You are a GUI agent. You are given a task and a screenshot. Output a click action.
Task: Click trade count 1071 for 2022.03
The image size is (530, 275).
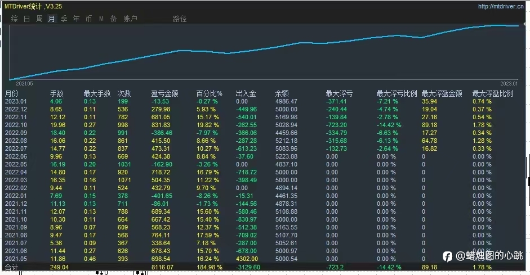click(x=124, y=180)
